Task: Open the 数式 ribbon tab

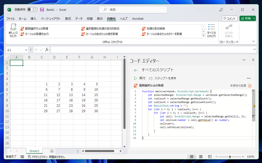Action: 68,19
